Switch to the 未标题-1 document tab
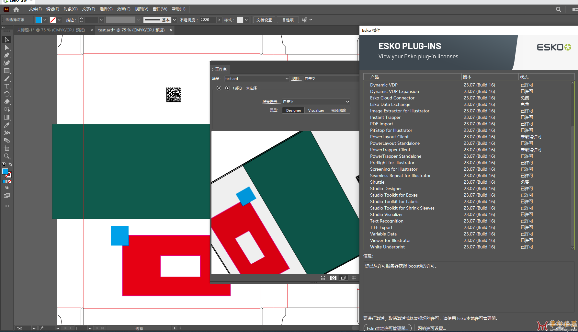The height and width of the screenshot is (332, 578). pyautogui.click(x=51, y=30)
